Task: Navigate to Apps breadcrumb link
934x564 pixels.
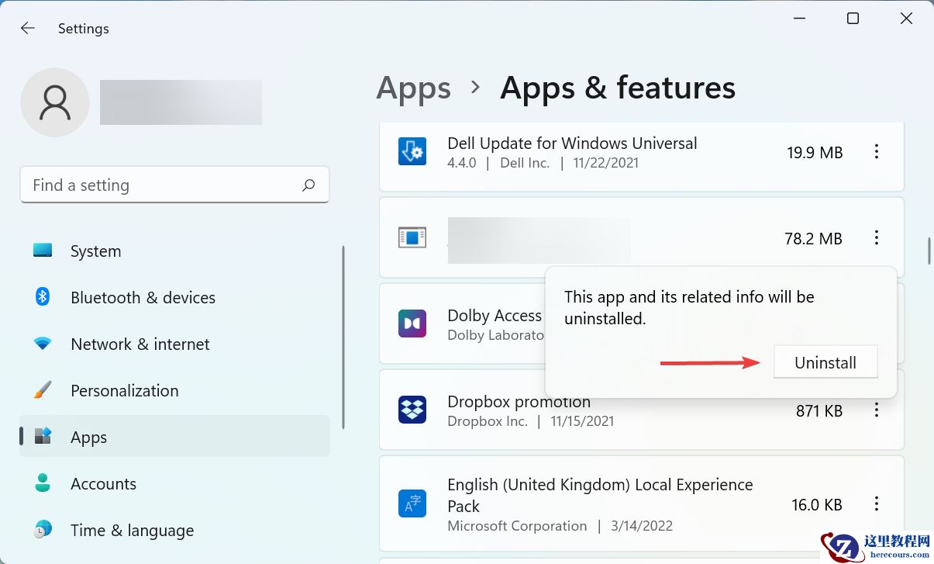Action: click(x=413, y=88)
